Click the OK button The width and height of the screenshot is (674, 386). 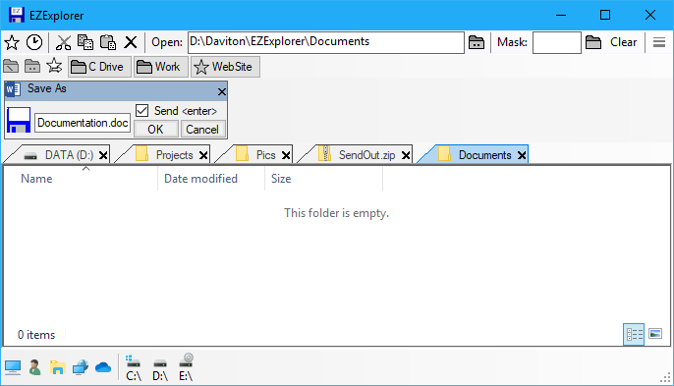[155, 130]
